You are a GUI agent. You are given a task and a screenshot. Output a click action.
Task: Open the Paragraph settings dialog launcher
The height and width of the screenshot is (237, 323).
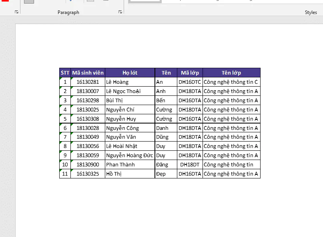120,12
